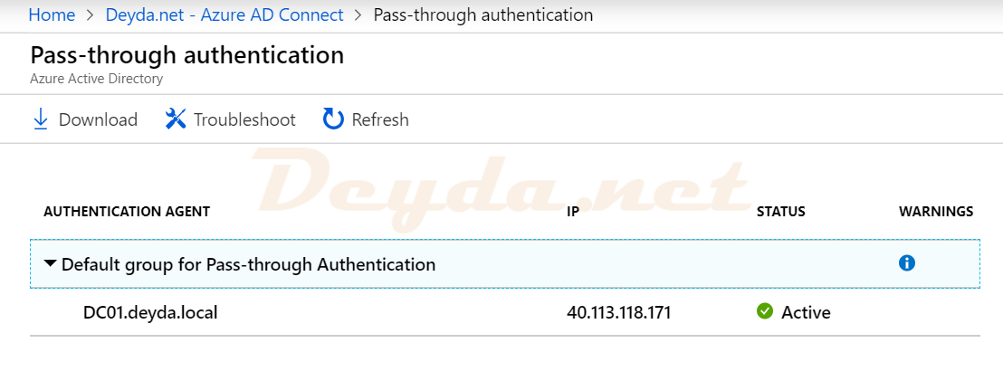1003x381 pixels.
Task: Collapse the Default group triangle arrow
Action: (50, 263)
